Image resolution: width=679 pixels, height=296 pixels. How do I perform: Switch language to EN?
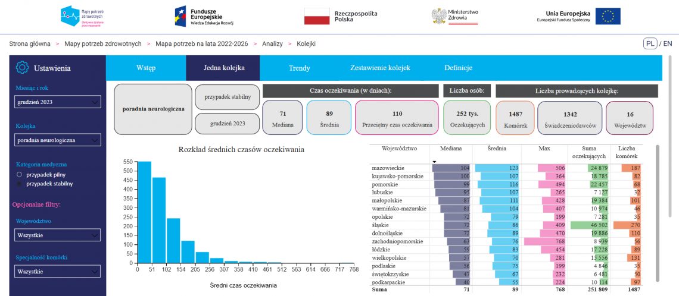668,43
